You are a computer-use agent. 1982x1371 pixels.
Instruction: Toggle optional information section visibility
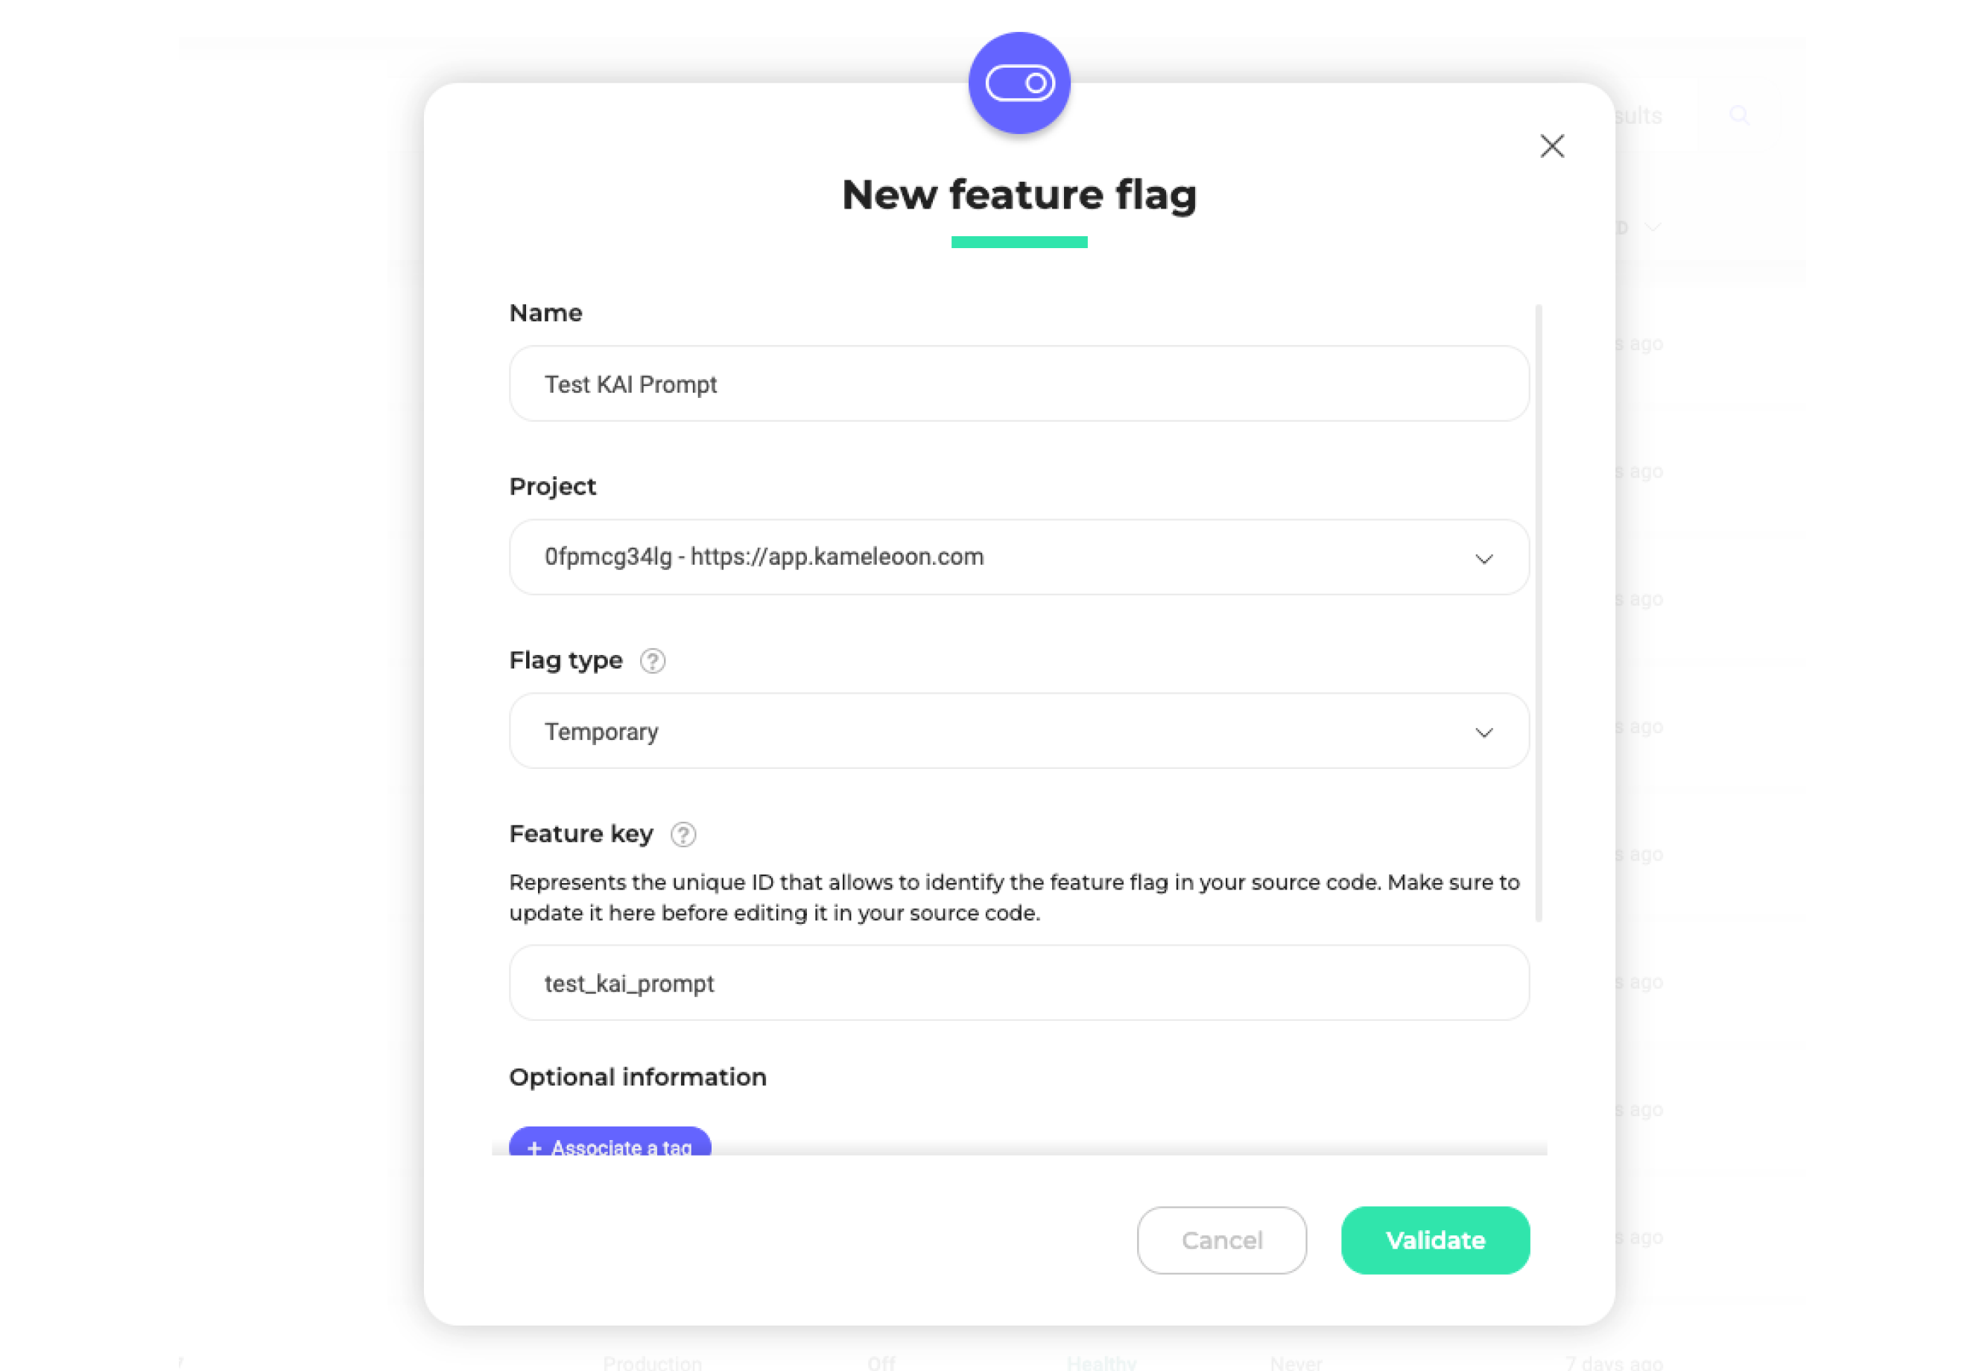tap(639, 1076)
